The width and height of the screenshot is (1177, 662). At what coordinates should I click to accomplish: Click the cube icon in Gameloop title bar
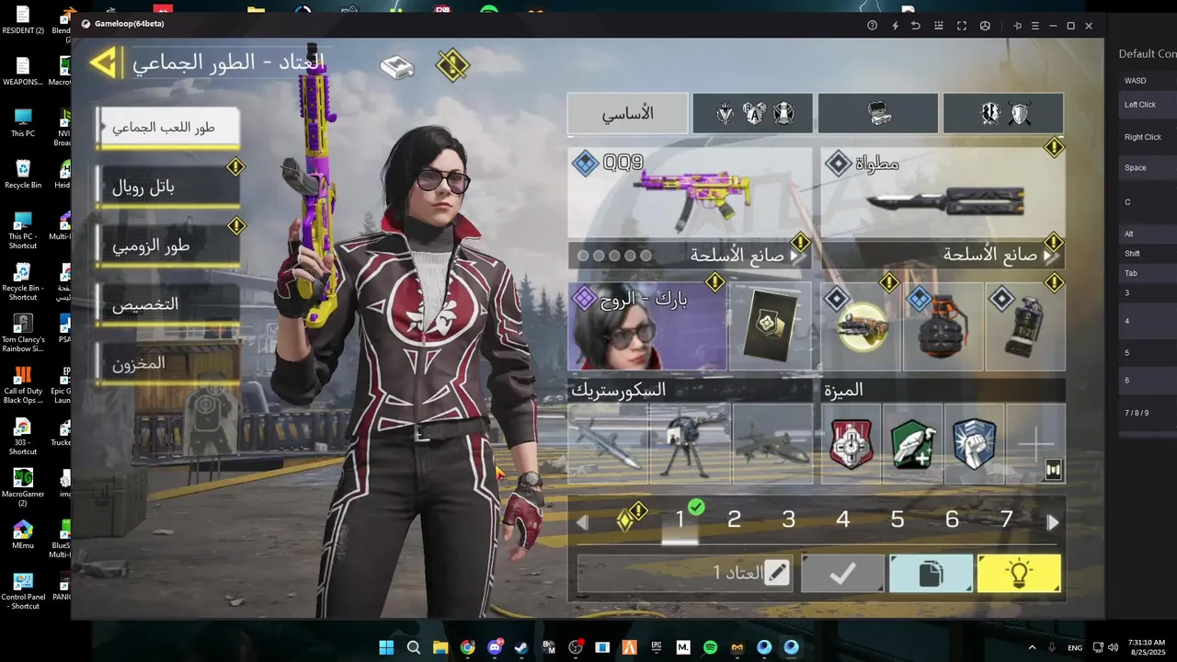click(985, 26)
